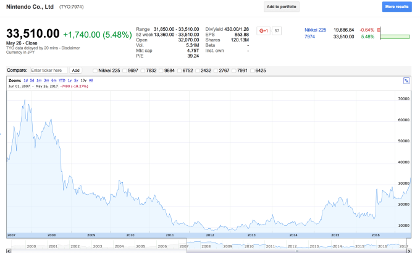Click the chart expand icon
The height and width of the screenshot is (253, 420).
406,80
